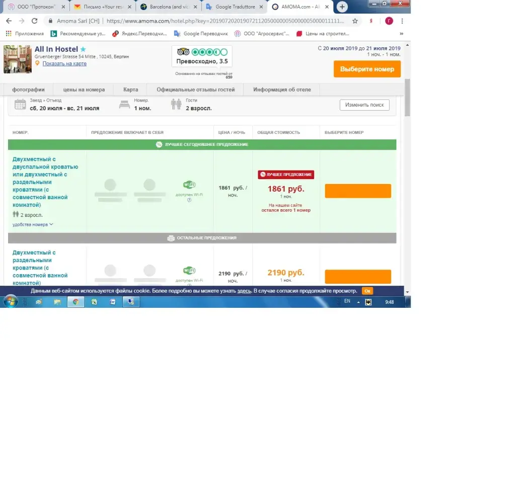Viewport: 532px width, 503px height.
Task: Click the Wi-Fi help question mark icon
Action: tap(189, 200)
